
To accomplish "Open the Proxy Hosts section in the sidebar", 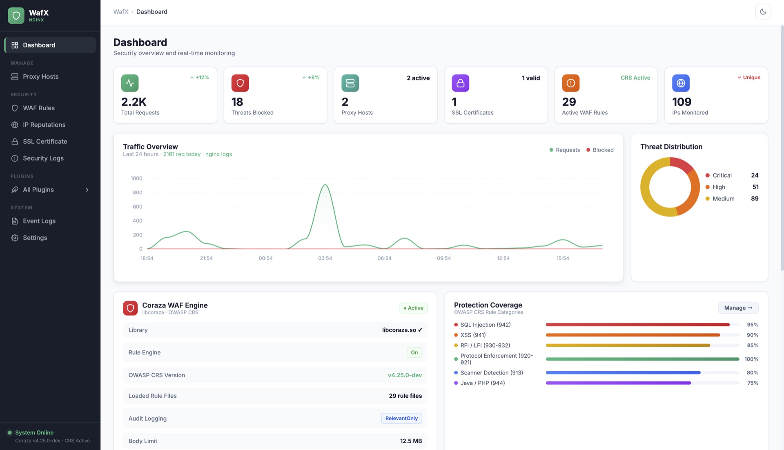I will point(41,76).
